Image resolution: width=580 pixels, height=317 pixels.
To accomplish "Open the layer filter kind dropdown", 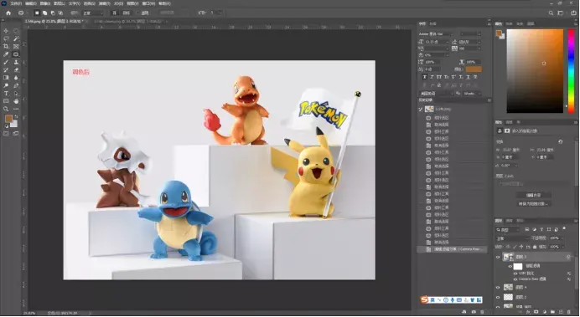I will 509,229.
